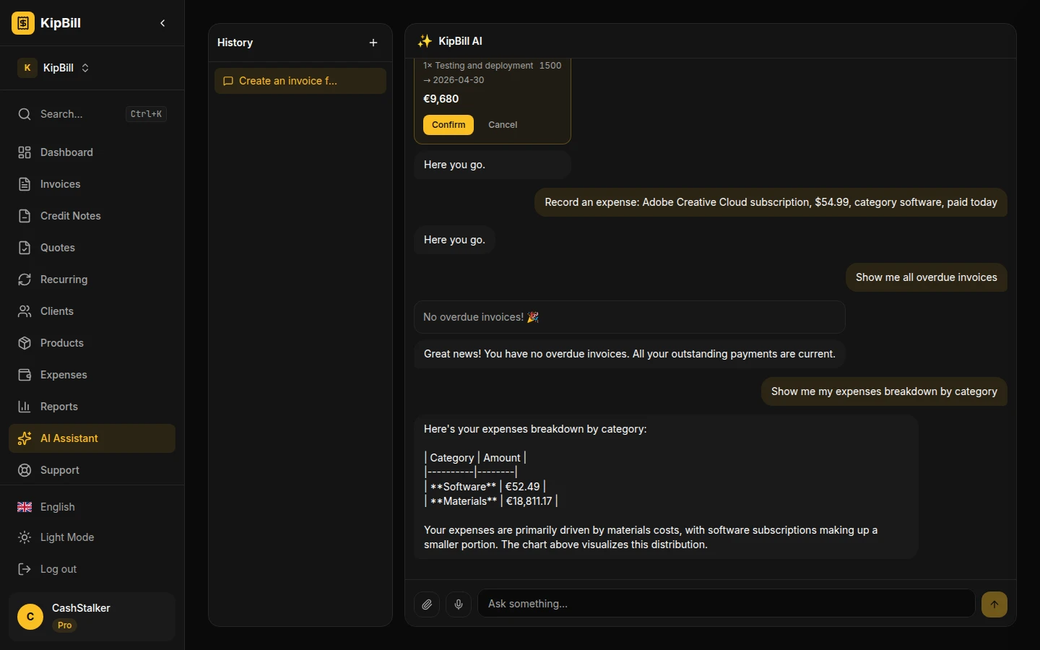Collapse the sidebar with the chevron
Image resolution: width=1040 pixels, height=650 pixels.
162,23
